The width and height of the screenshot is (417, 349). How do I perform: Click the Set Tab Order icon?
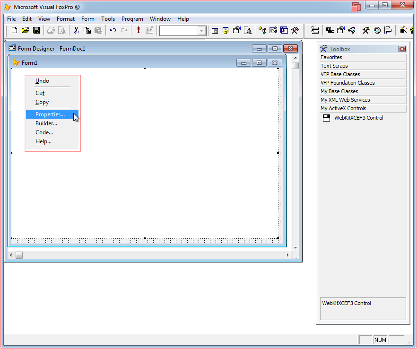(315, 31)
